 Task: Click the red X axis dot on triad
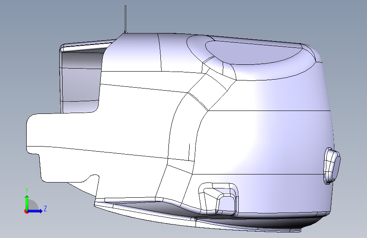click(26, 211)
